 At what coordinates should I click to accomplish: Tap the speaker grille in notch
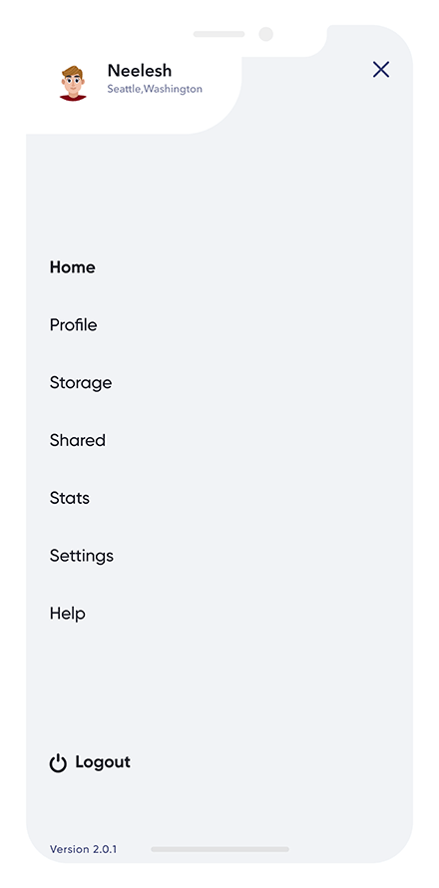coord(219,34)
